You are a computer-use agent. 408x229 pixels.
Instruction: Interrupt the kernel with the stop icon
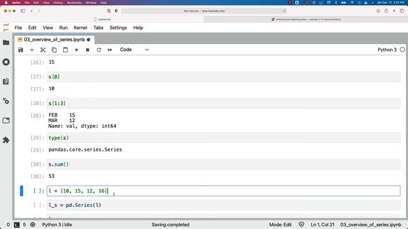tap(88, 50)
